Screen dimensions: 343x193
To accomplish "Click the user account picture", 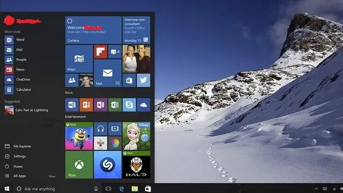I will pyautogui.click(x=9, y=20).
